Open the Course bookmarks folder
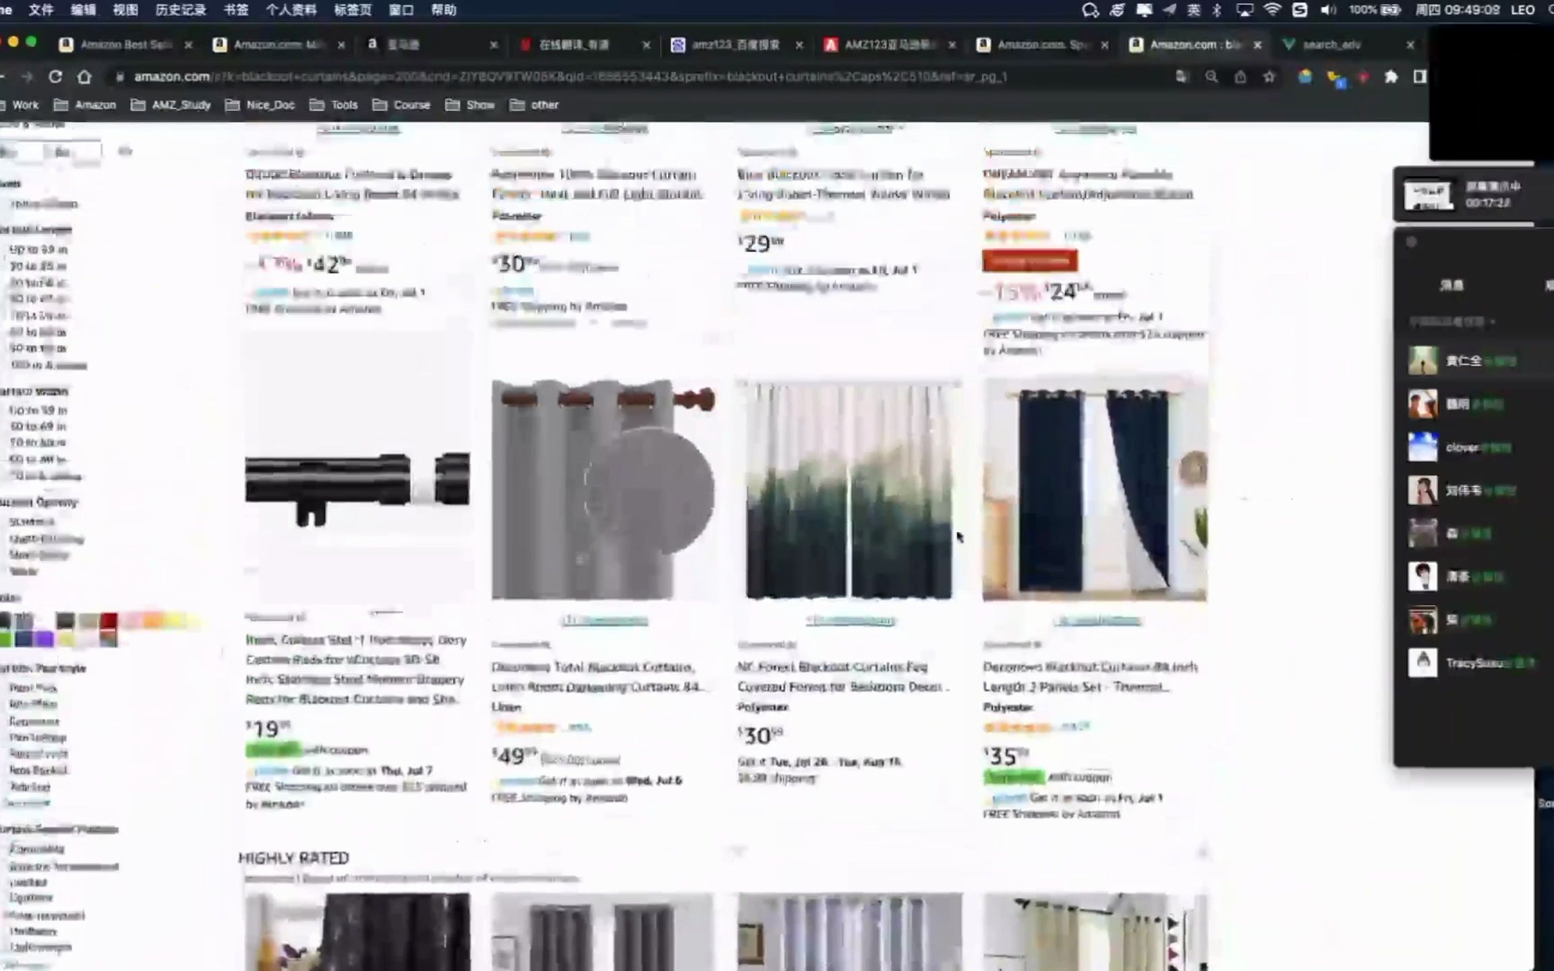1554x971 pixels. point(411,105)
